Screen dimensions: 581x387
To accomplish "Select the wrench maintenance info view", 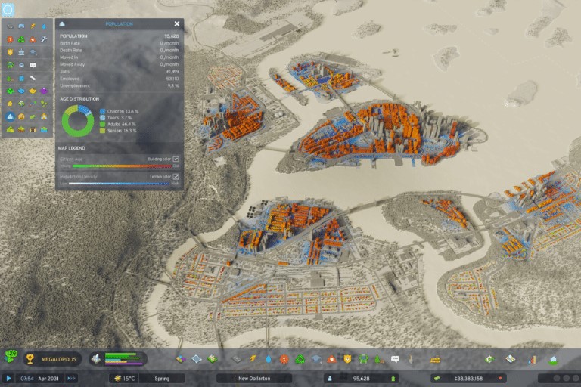I will (44, 39).
